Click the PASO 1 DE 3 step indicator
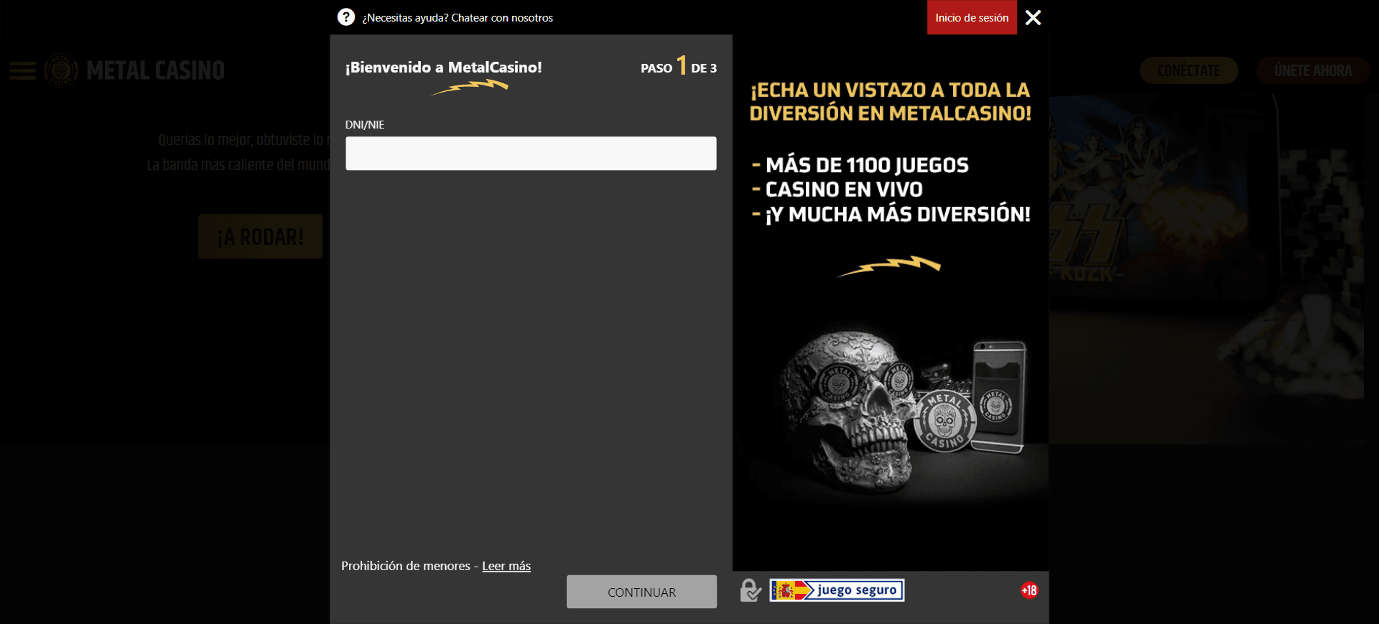 click(x=679, y=67)
